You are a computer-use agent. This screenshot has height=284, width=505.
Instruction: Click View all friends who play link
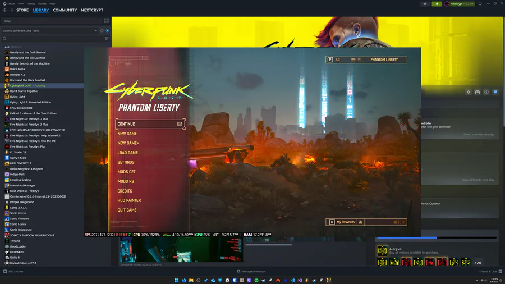(478, 180)
